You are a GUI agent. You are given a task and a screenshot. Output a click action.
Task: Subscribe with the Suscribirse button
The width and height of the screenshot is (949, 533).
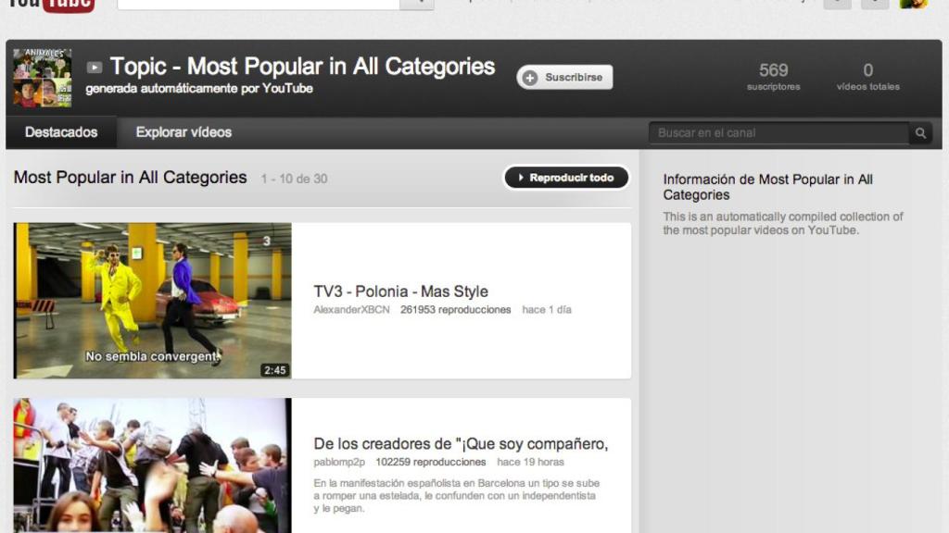(x=564, y=78)
